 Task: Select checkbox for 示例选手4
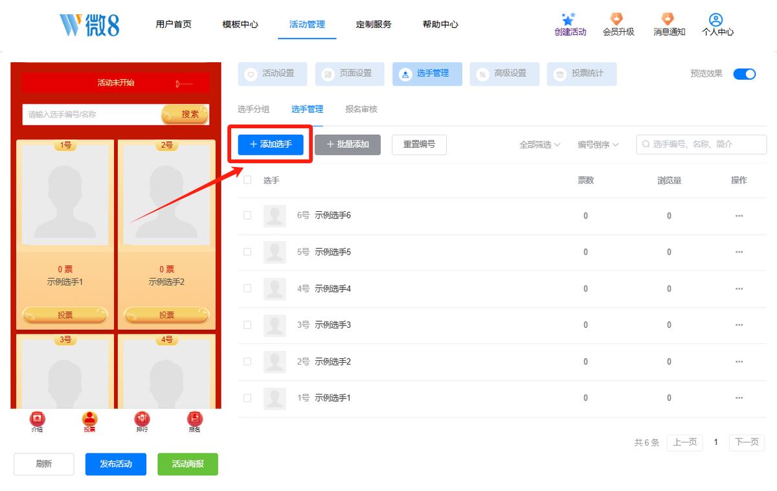tap(247, 288)
